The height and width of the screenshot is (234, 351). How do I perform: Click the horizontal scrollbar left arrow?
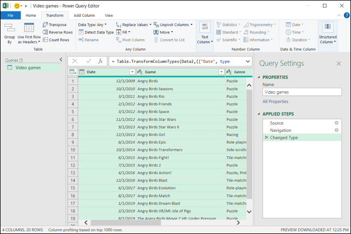[86, 222]
